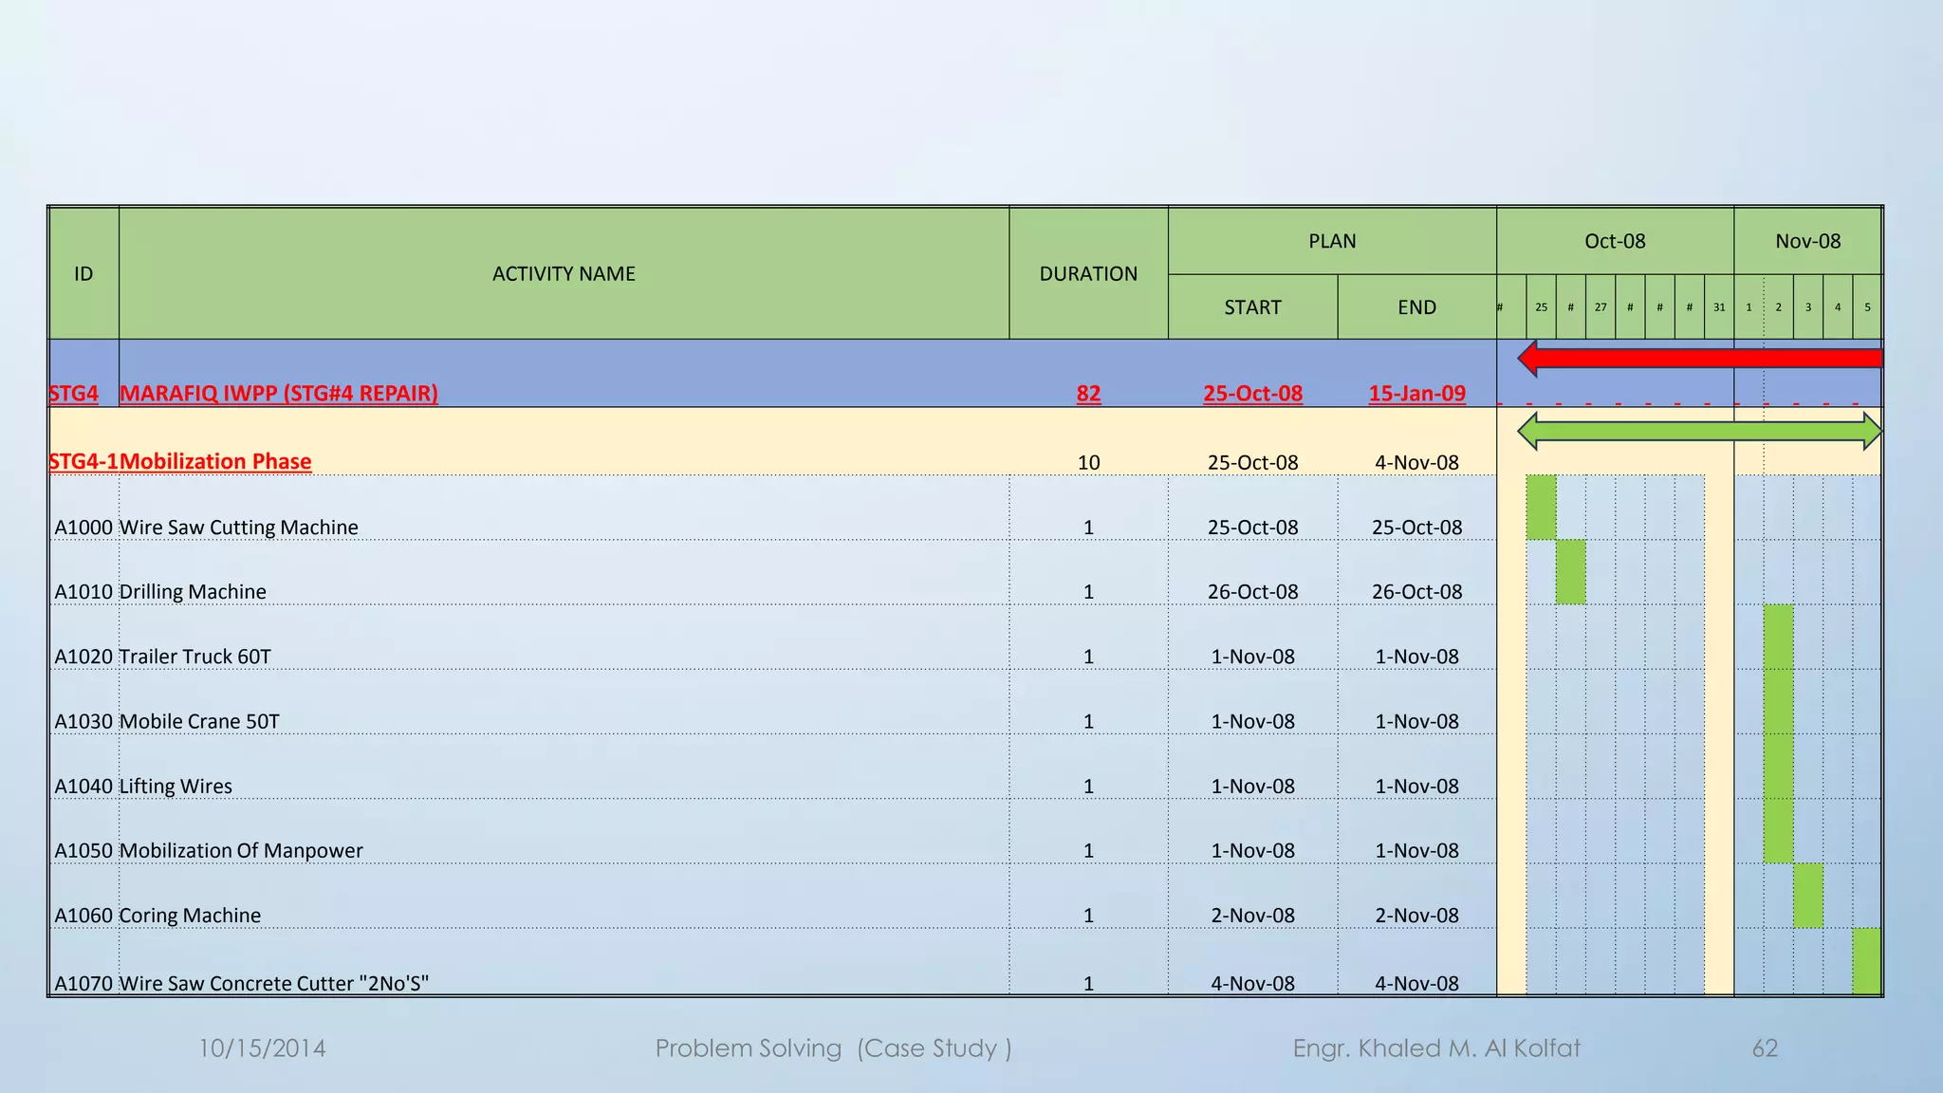The image size is (1943, 1093).
Task: Select day 2 in the Nov-08 timeline
Action: [1779, 307]
